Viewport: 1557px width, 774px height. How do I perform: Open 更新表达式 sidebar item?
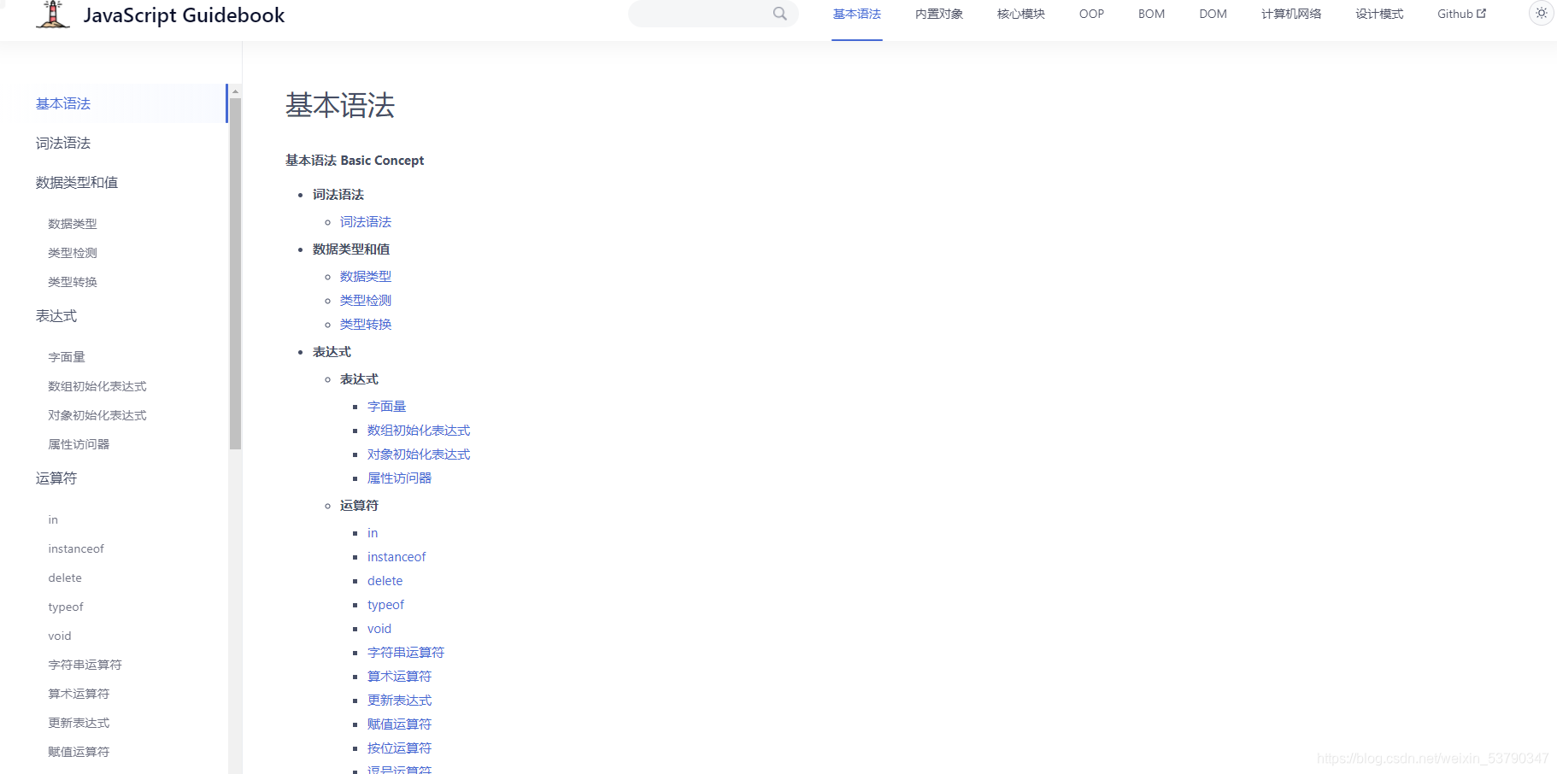pos(79,723)
